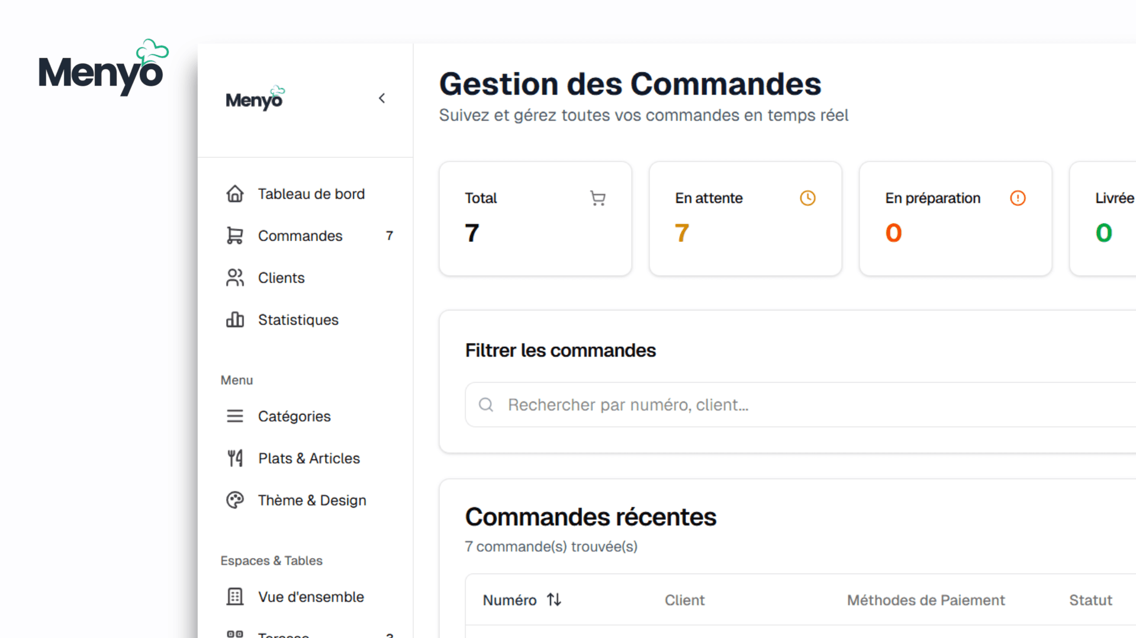
Task: Click the cart icon beside Commandes
Action: click(235, 236)
